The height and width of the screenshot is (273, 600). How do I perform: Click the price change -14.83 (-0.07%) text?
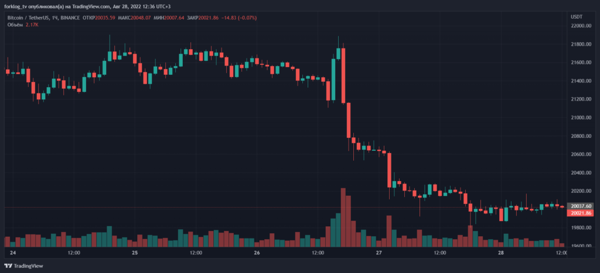point(239,18)
